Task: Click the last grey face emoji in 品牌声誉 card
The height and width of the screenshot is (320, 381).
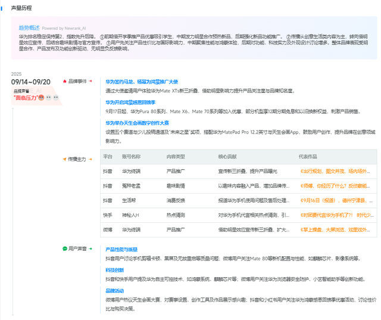Action: point(56,98)
